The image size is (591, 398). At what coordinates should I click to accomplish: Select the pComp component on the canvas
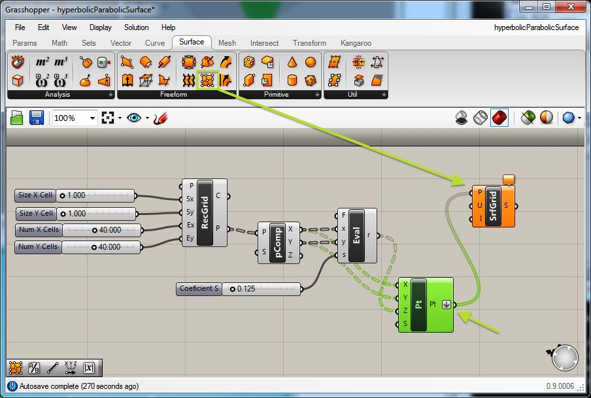[278, 242]
